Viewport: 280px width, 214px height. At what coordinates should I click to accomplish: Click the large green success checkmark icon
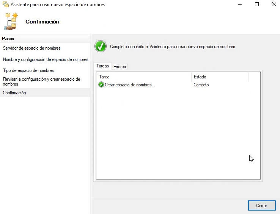click(101, 47)
